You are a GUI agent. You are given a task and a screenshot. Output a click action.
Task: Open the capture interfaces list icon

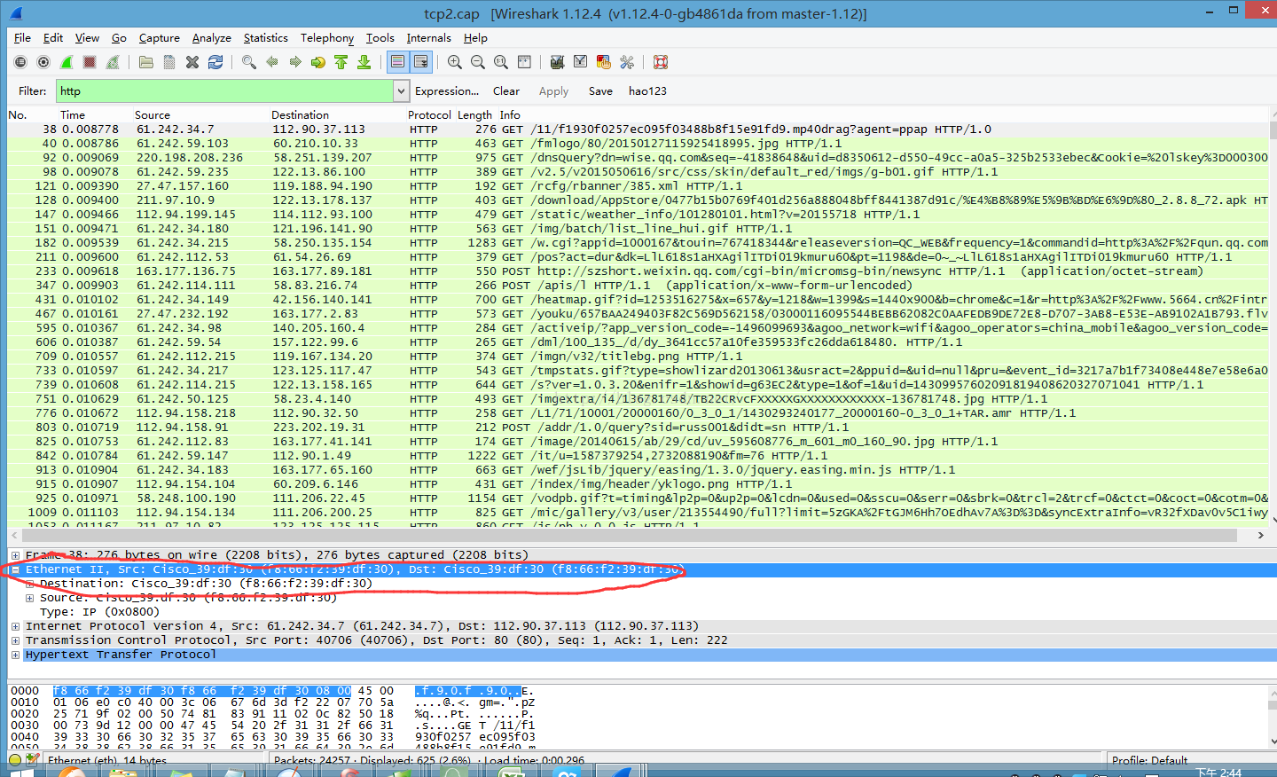[20, 62]
